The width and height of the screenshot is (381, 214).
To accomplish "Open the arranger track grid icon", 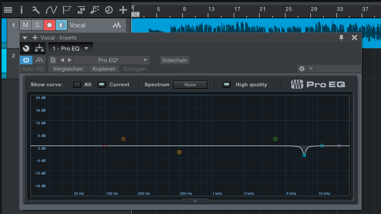I will click(x=81, y=10).
